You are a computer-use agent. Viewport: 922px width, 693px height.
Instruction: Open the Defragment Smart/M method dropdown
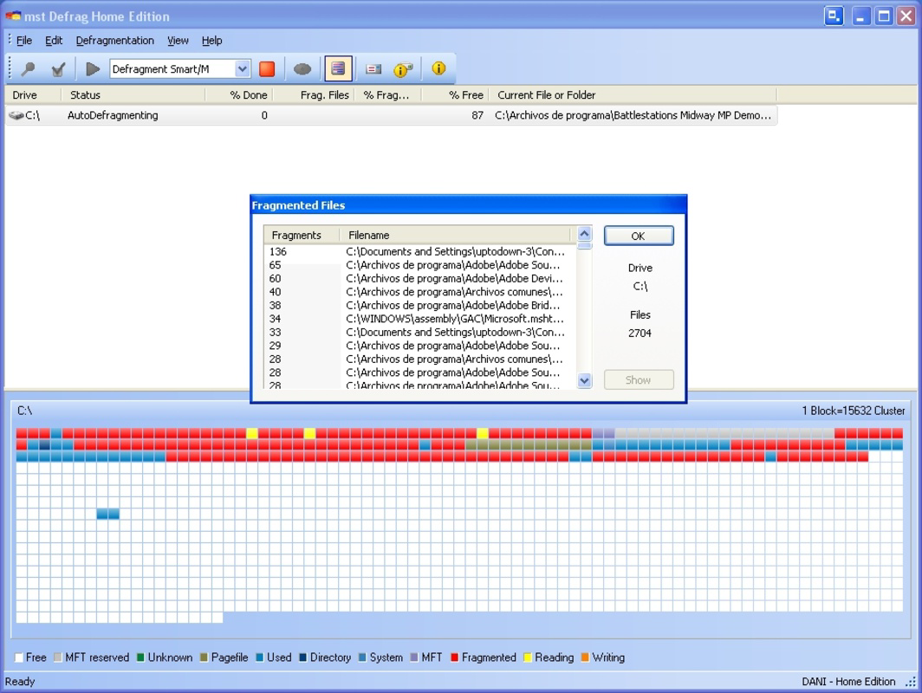pos(243,68)
